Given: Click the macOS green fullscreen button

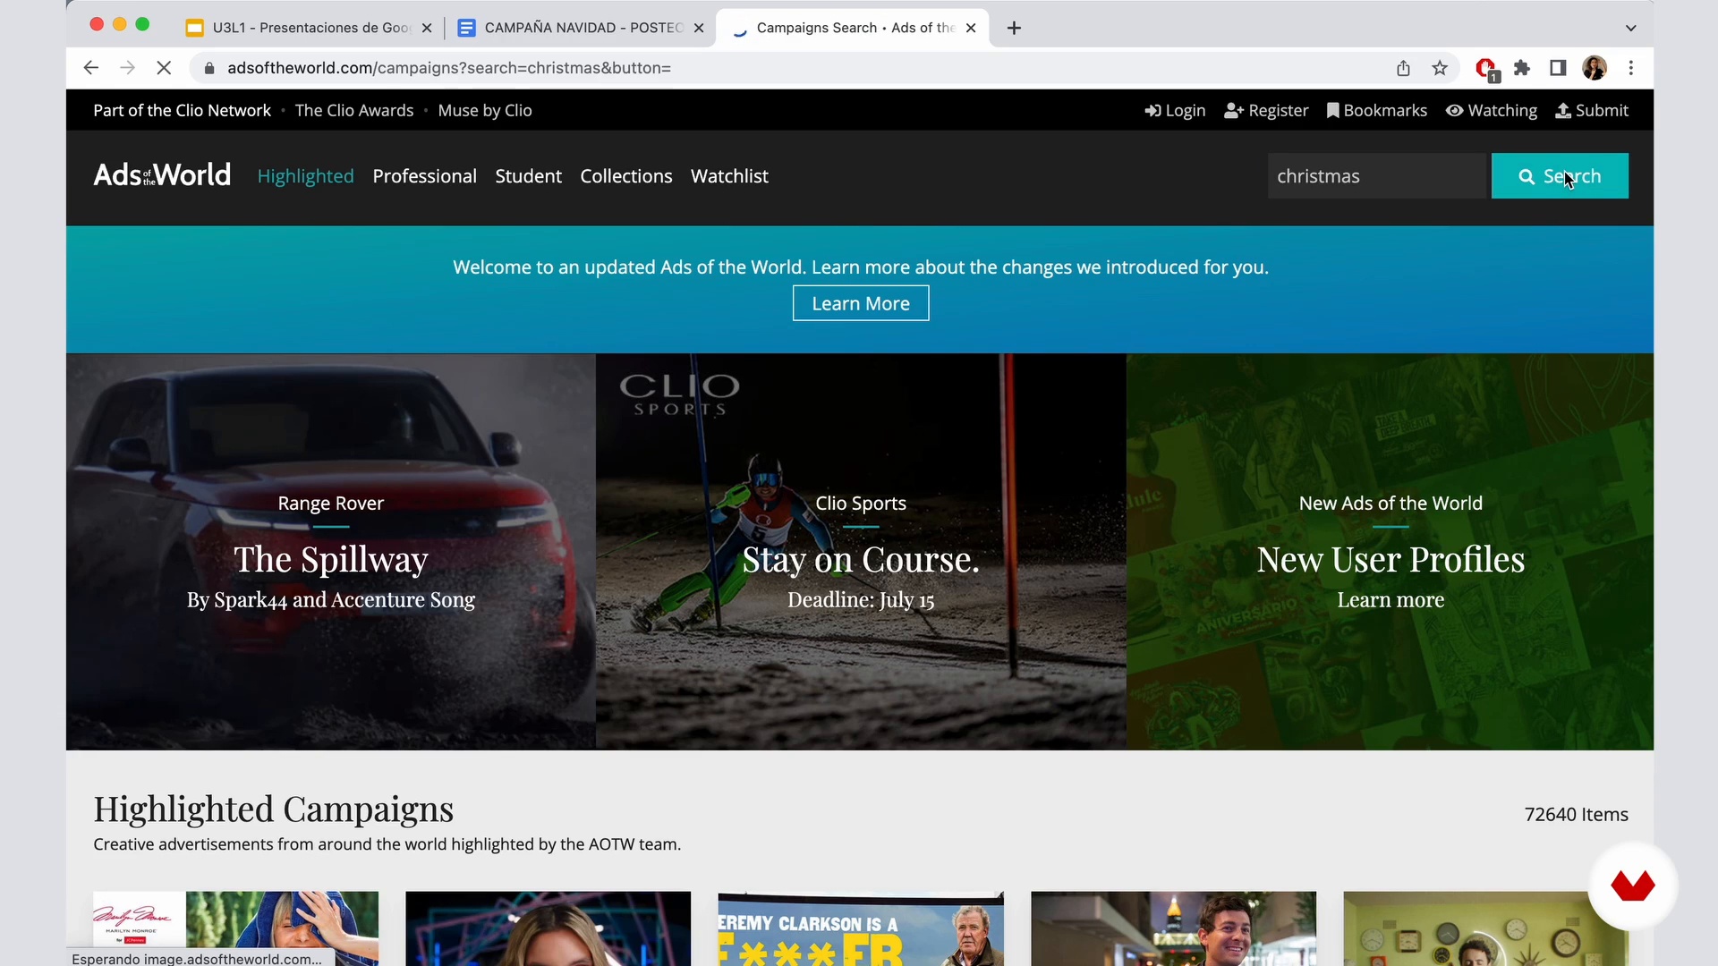Looking at the screenshot, I should pyautogui.click(x=142, y=24).
